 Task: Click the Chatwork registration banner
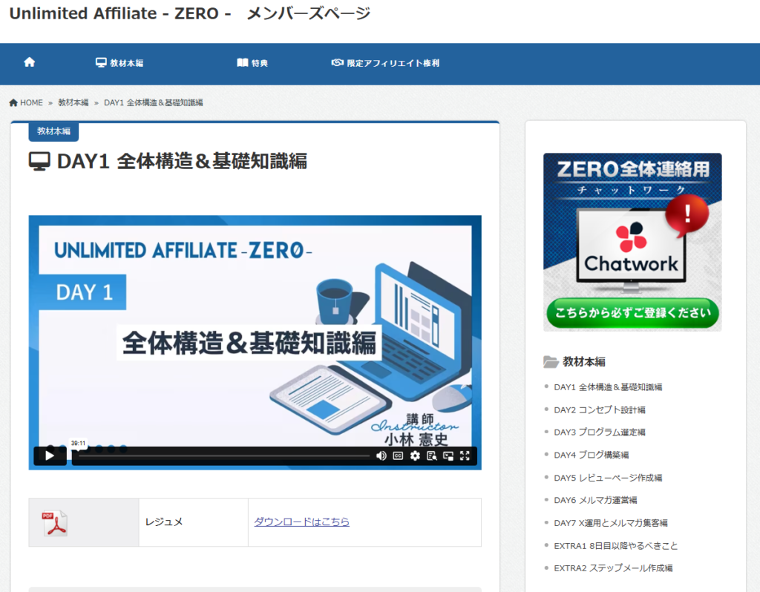coord(632,242)
